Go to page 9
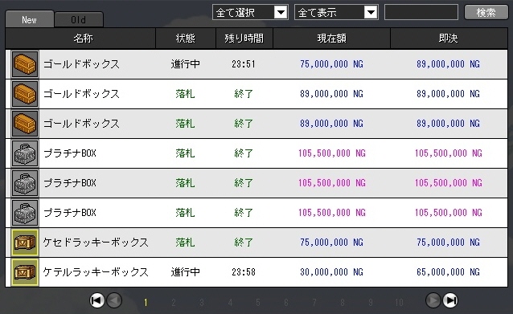The image size is (513, 314). pos(371,303)
